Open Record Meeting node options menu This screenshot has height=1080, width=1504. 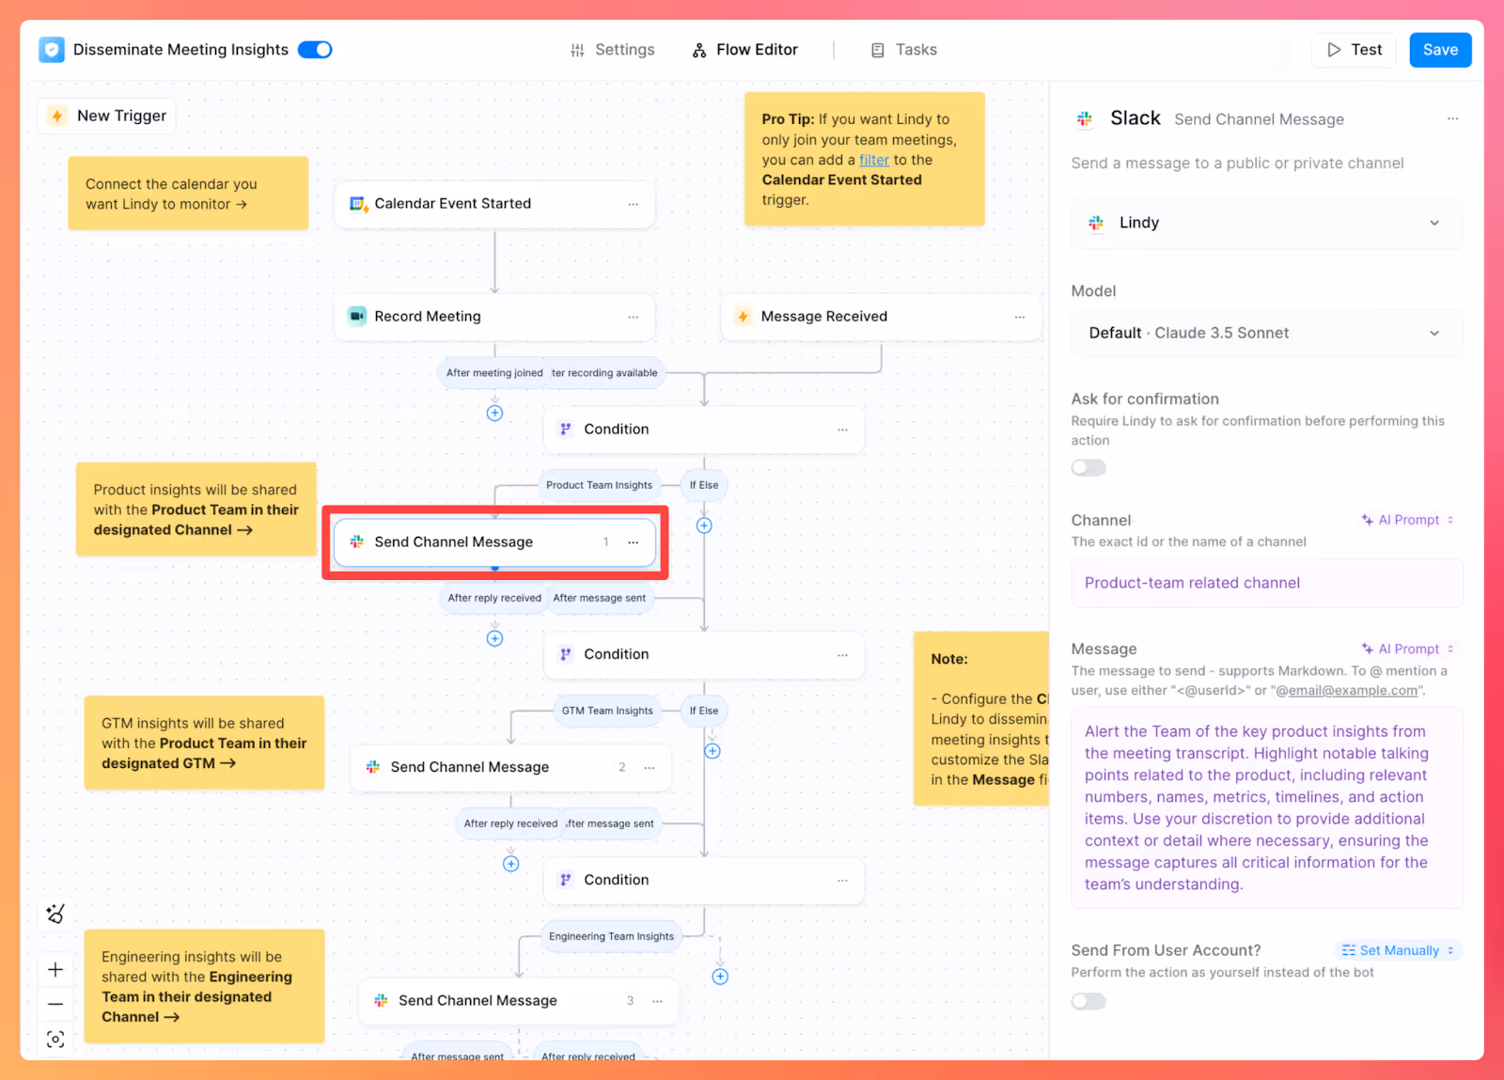click(x=634, y=317)
